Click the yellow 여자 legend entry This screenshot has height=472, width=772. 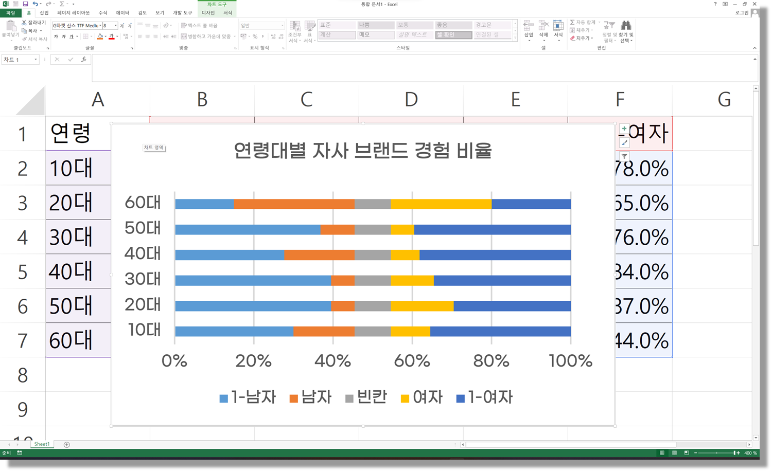pyautogui.click(x=422, y=397)
